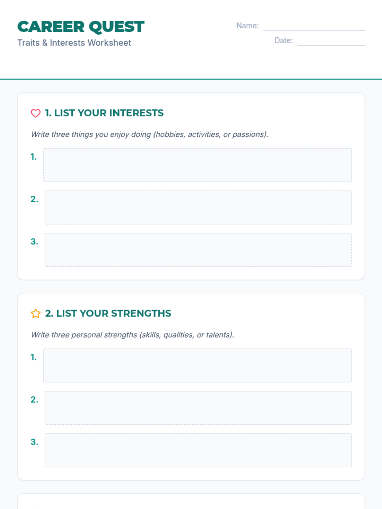
Task: Click the "Name:" label
Action: (x=247, y=26)
